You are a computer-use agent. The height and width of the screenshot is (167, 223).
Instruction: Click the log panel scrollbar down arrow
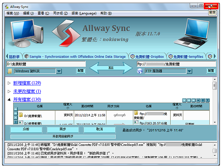tap(214, 155)
